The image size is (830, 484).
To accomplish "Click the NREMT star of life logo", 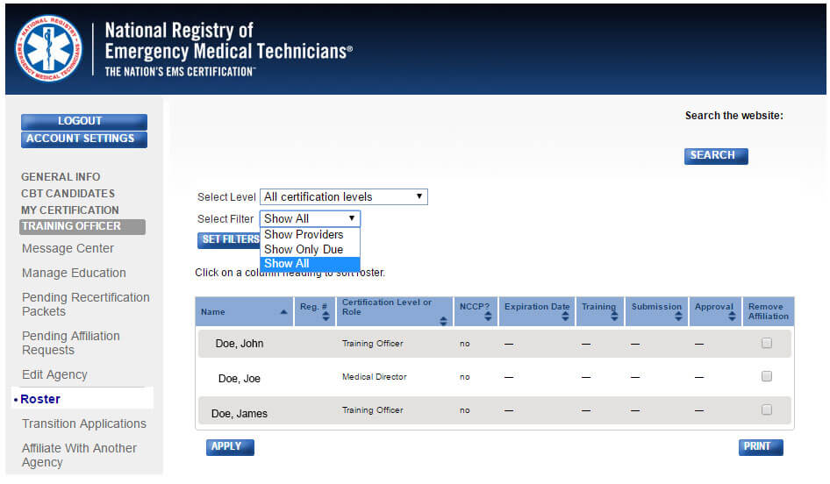I will point(49,48).
